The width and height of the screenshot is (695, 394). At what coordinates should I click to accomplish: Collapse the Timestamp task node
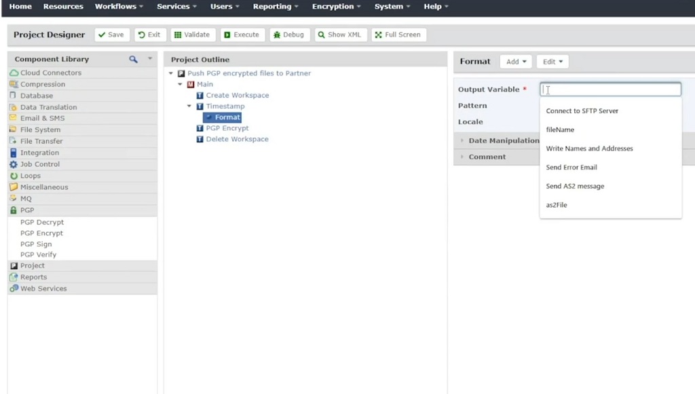189,106
